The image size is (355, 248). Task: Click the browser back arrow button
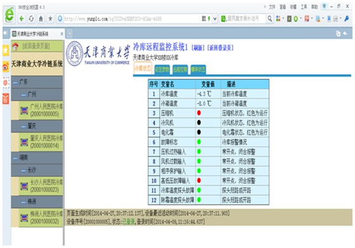tap(22, 19)
